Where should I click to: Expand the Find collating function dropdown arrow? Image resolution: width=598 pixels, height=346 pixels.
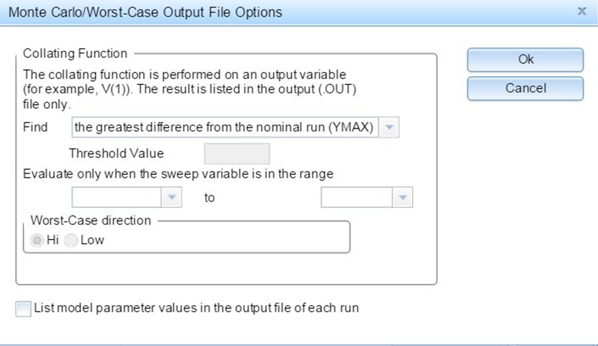(389, 128)
